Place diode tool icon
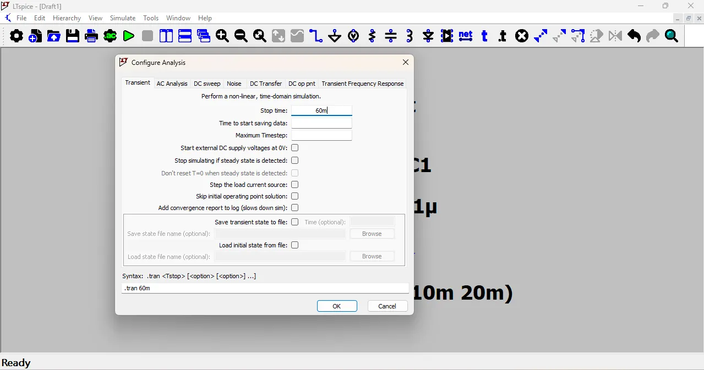The width and height of the screenshot is (704, 370). click(x=428, y=36)
